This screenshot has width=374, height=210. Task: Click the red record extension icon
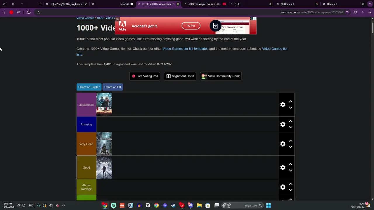11,12
